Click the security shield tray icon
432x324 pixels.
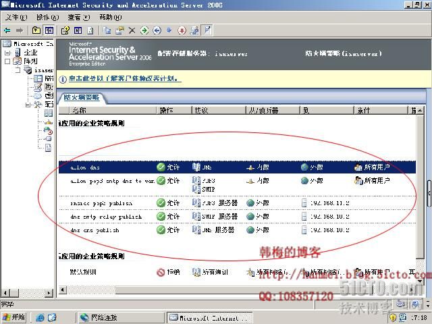[x=393, y=317]
